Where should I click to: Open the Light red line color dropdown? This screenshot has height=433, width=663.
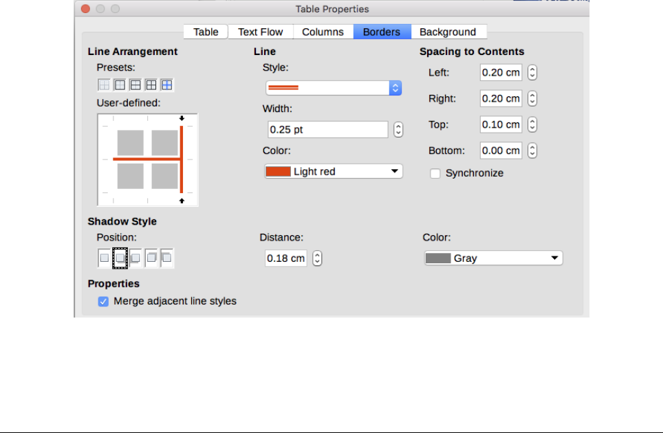point(334,171)
